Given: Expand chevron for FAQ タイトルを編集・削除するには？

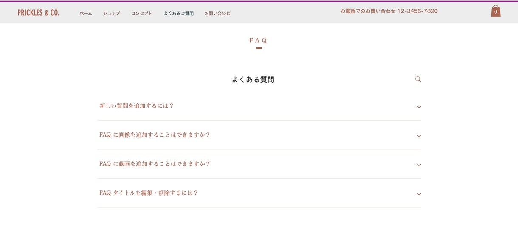Looking at the screenshot, I should [419, 194].
